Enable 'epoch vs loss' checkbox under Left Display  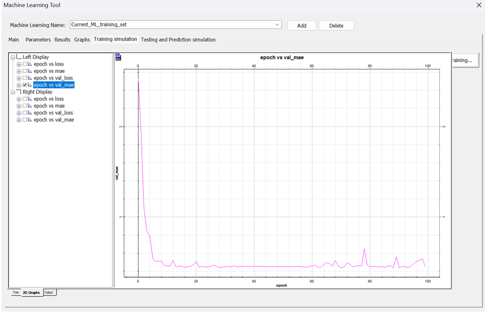tap(25, 64)
